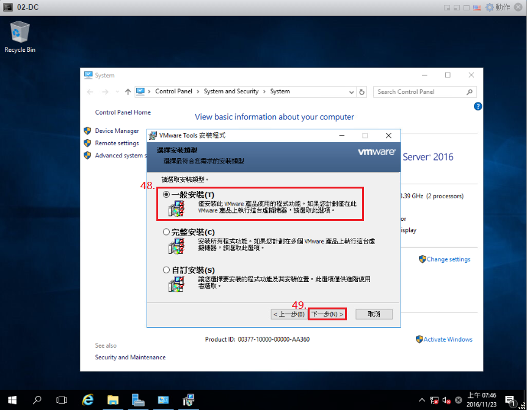Open Security and Maintenance link
Viewport: 527px width, 410px height.
click(x=130, y=358)
